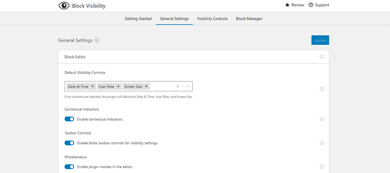
Task: Clear all selected visibility controls
Action: tap(178, 86)
